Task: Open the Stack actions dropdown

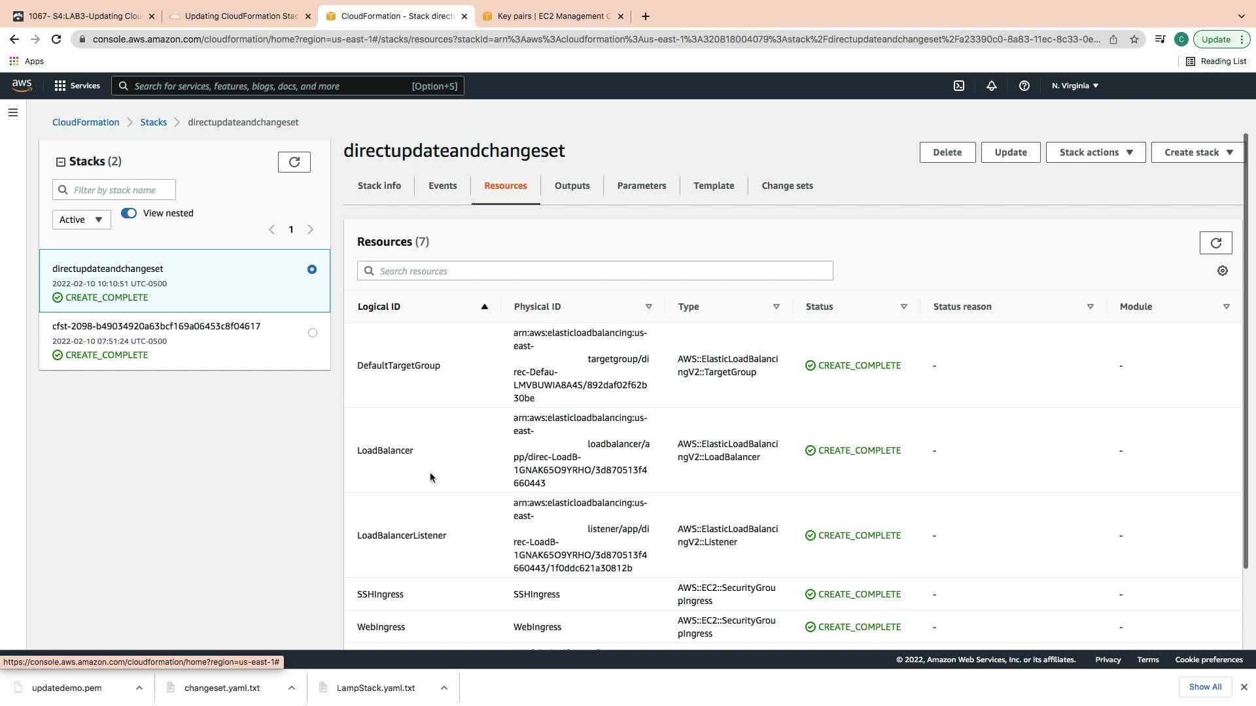Action: pyautogui.click(x=1095, y=152)
